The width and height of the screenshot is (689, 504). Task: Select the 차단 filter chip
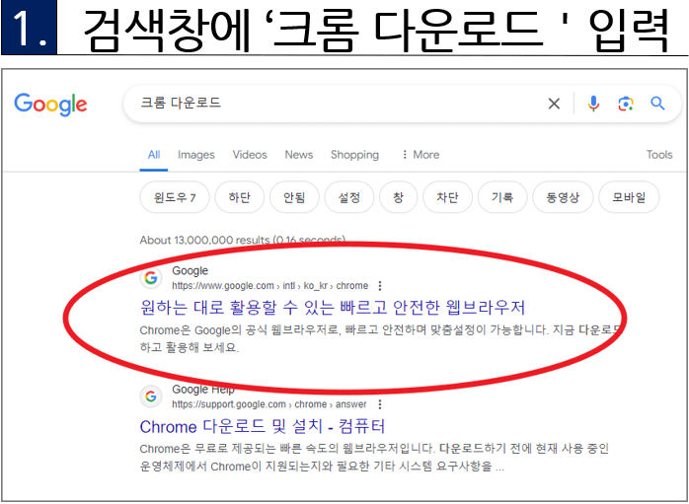click(447, 197)
